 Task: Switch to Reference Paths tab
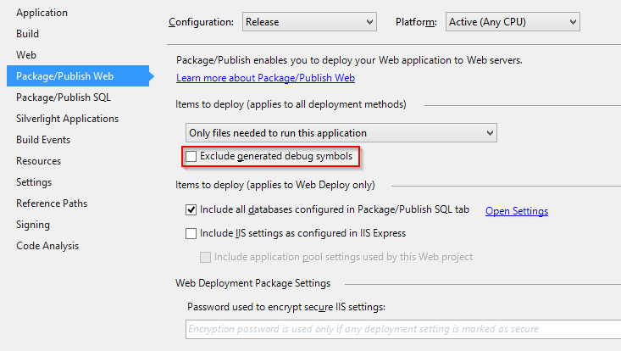[x=52, y=203]
